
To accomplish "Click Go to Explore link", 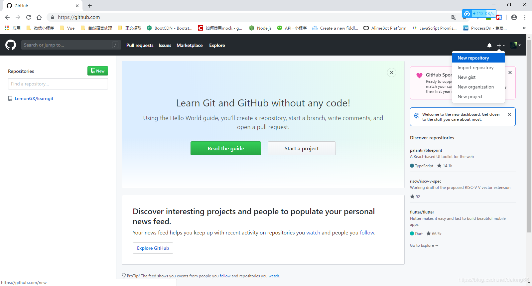I will [x=424, y=245].
